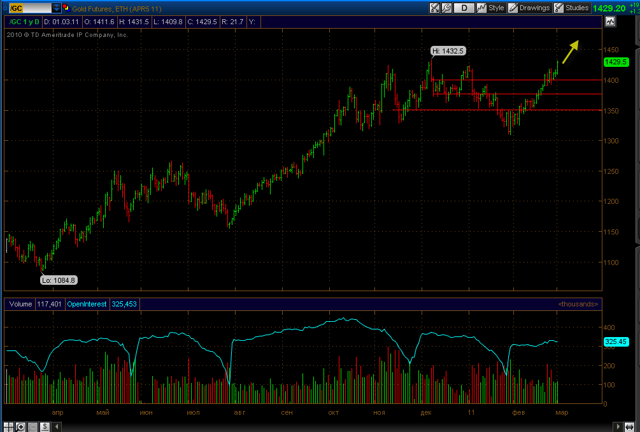This screenshot has height=432, width=640.
Task: Click the Drawings pencil icon
Action: (513, 8)
